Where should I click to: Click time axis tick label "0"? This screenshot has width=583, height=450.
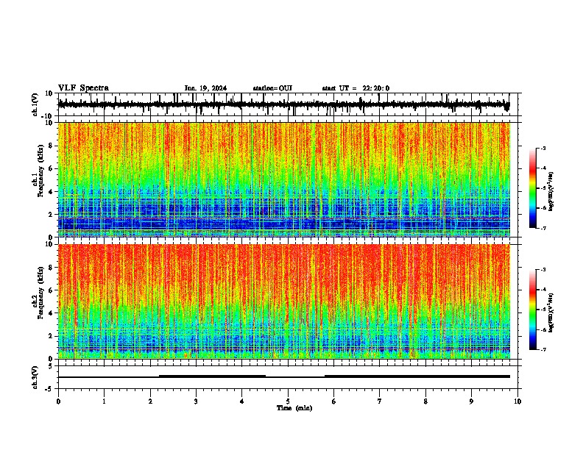58,401
